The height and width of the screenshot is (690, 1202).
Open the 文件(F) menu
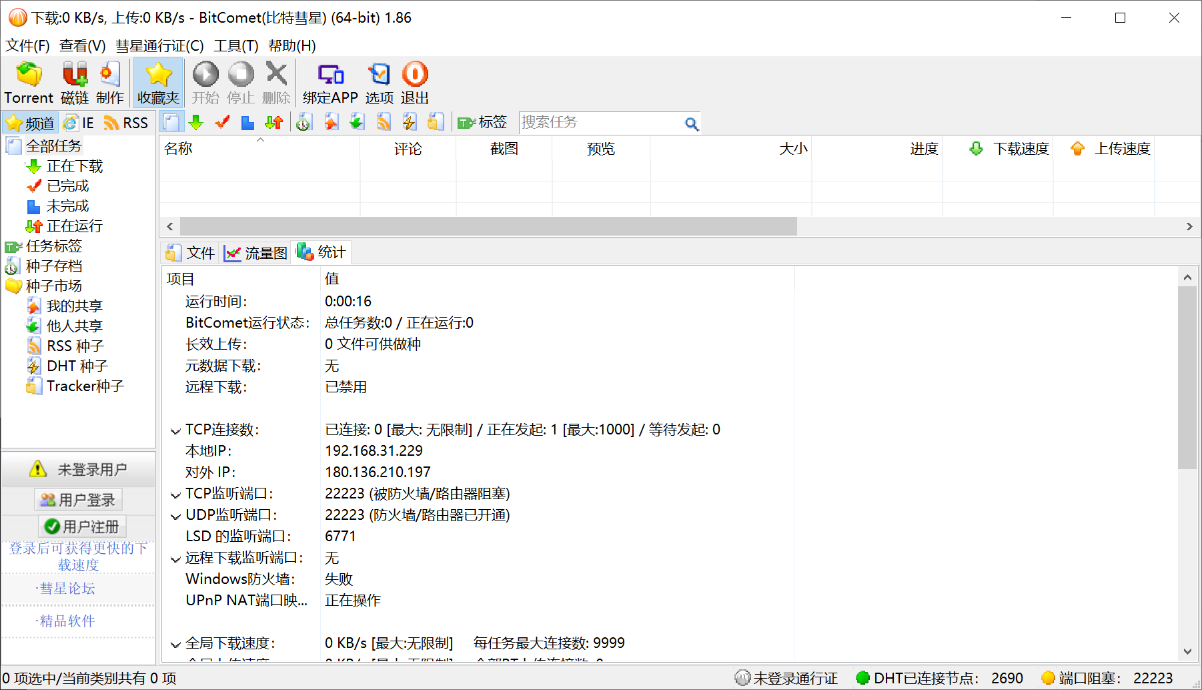point(27,45)
